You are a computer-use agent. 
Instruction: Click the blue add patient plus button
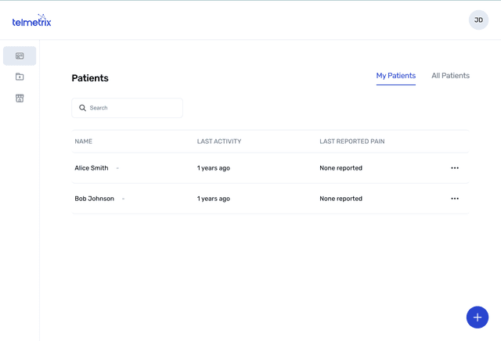click(478, 317)
